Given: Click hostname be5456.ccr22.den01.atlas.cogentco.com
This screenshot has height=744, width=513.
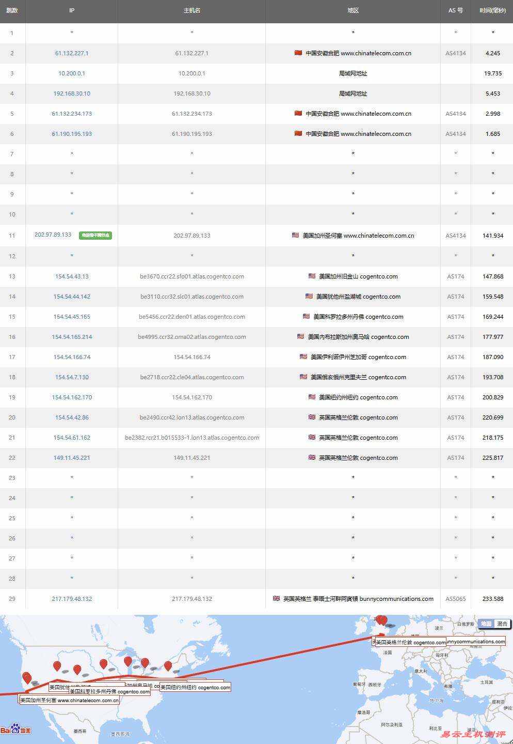Looking at the screenshot, I should click(x=191, y=317).
